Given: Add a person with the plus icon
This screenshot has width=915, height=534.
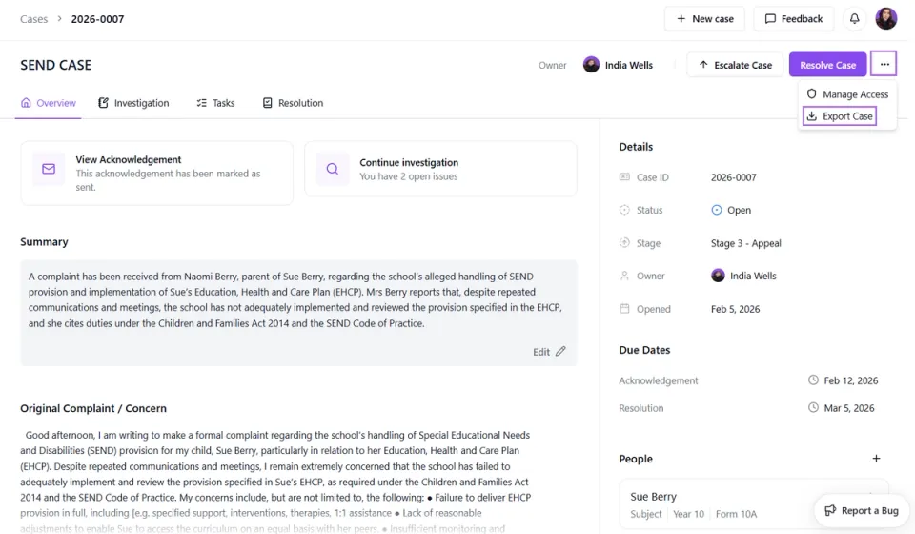Looking at the screenshot, I should [x=876, y=459].
